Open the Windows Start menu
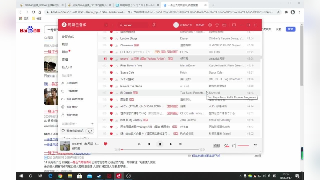This screenshot has width=320, height=180. 21,176
